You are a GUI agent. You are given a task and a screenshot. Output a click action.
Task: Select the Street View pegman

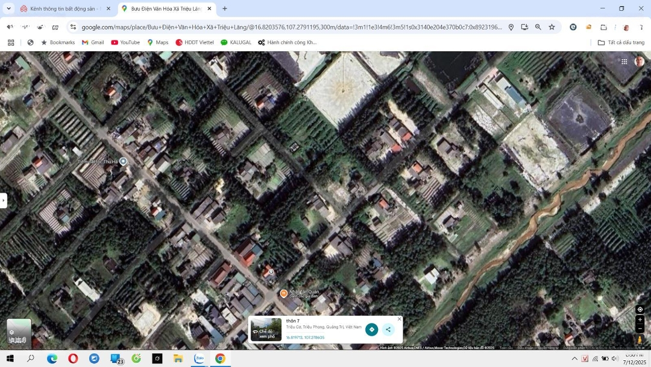(x=640, y=340)
